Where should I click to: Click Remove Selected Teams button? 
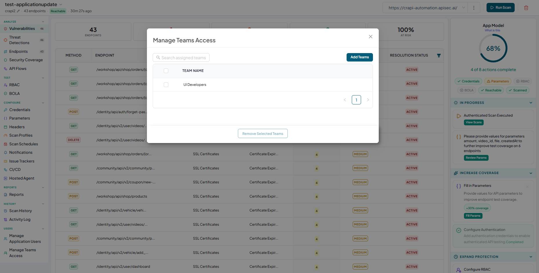[263, 133]
